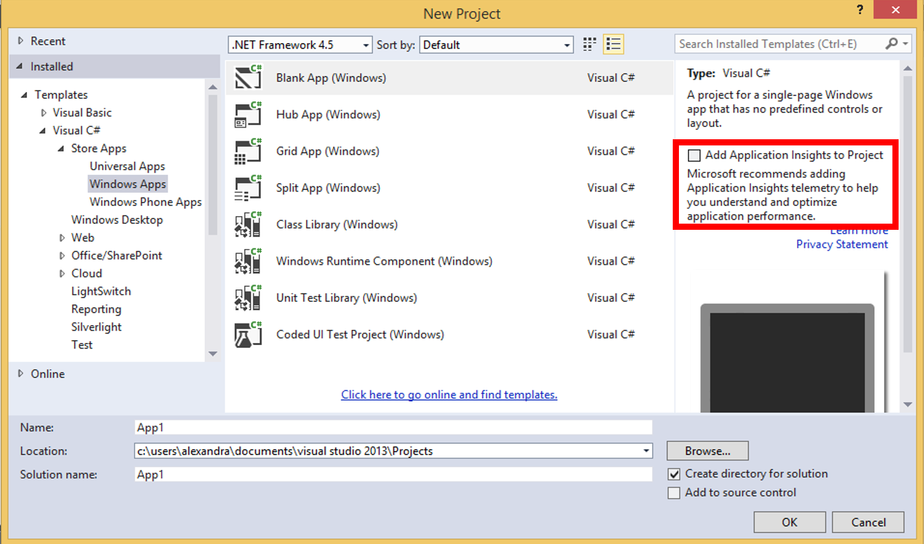The height and width of the screenshot is (544, 924).
Task: Select the Class Library (Windows) template icon
Action: tap(247, 224)
